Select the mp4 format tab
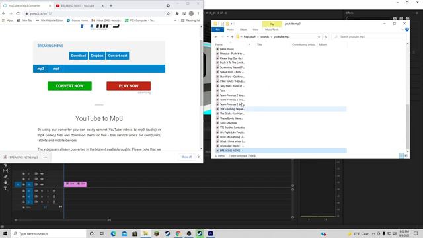 (x=56, y=69)
